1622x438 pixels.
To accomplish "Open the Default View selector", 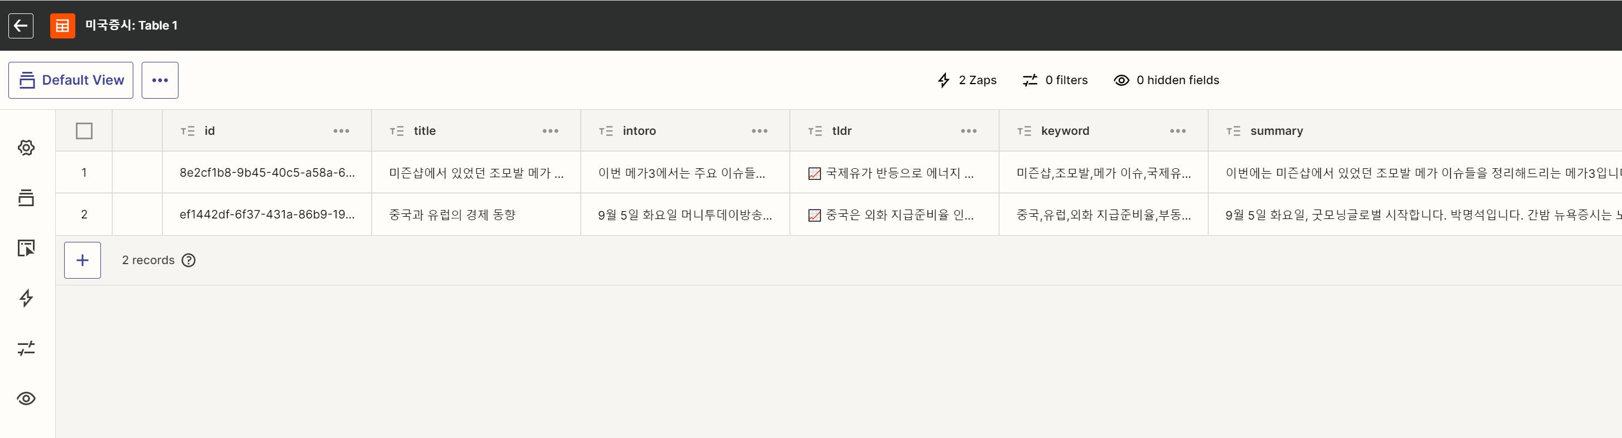I will pos(70,81).
